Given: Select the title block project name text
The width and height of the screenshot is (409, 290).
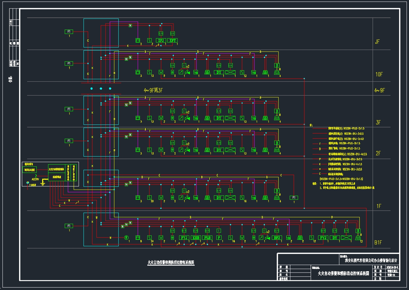Looking at the screenshot, I should point(371,260).
